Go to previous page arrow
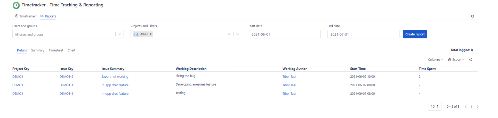498x118 pixels. click(465, 106)
